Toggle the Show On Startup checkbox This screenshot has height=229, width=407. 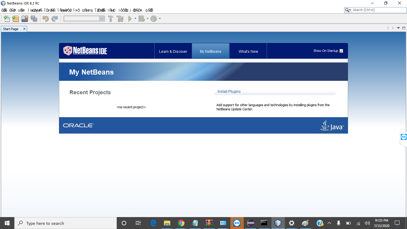pyautogui.click(x=341, y=51)
